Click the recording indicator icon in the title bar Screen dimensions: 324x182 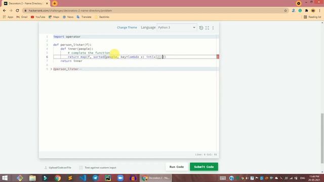click(x=298, y=4)
